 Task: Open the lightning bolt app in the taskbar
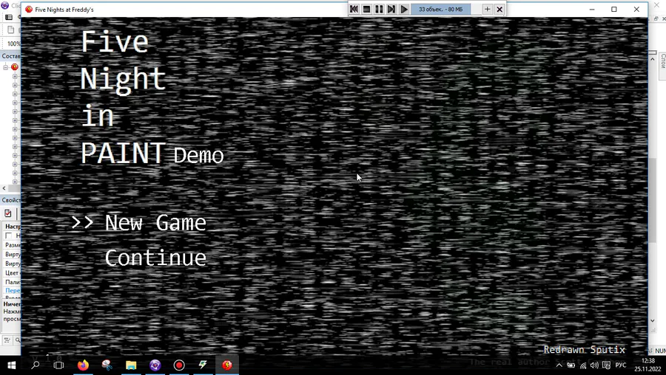pos(203,365)
